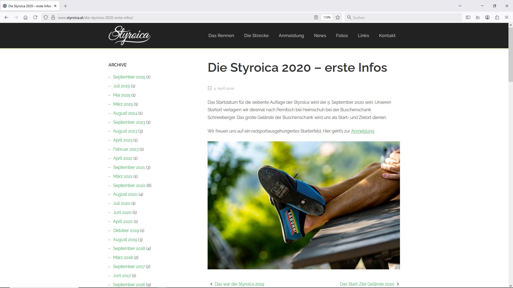This screenshot has width=513, height=288.
Task: Expand the list all tabs chevron
Action: click(x=460, y=6)
